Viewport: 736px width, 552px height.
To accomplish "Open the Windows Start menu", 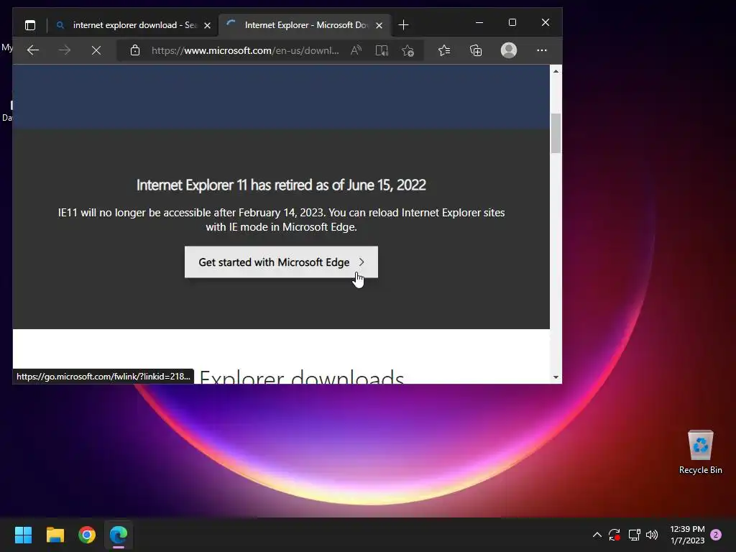I will point(23,535).
